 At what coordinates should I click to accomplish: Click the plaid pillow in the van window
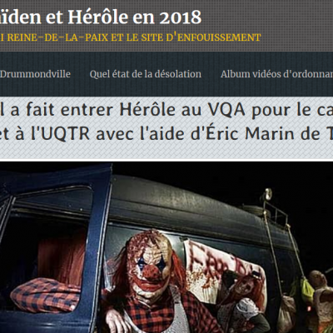pyautogui.click(x=46, y=295)
